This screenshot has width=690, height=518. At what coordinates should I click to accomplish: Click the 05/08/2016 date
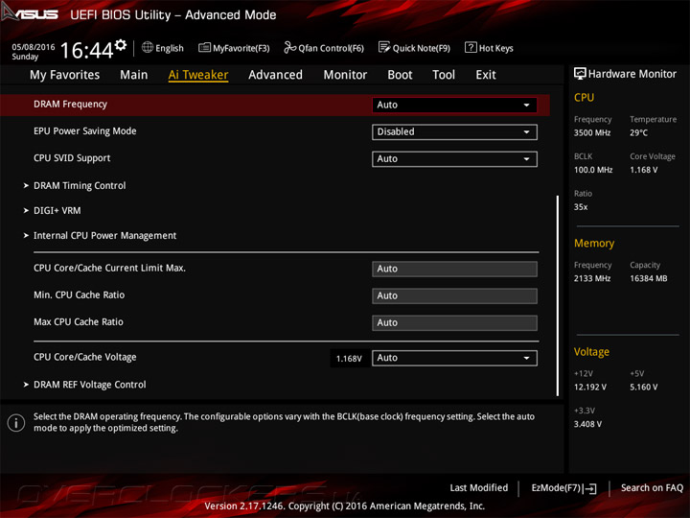34,47
